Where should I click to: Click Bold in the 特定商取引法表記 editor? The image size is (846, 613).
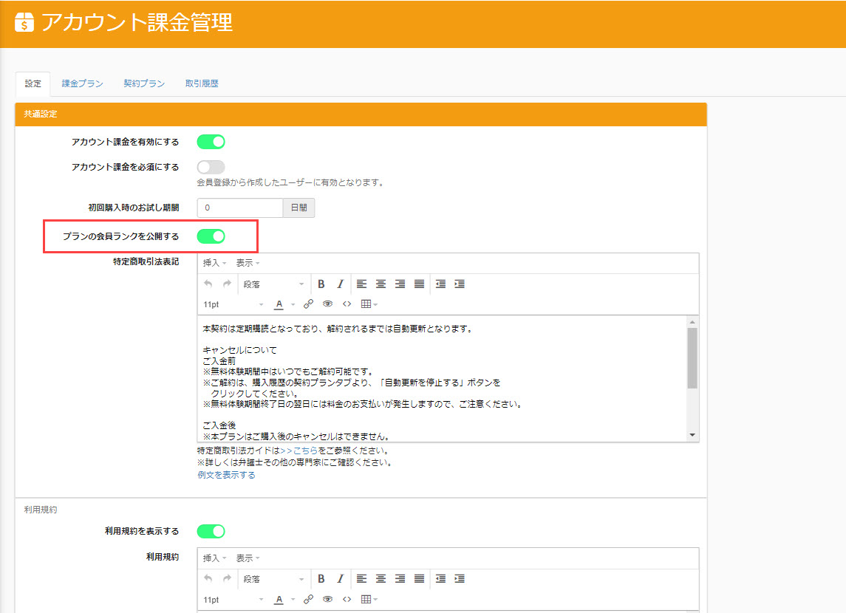click(321, 284)
